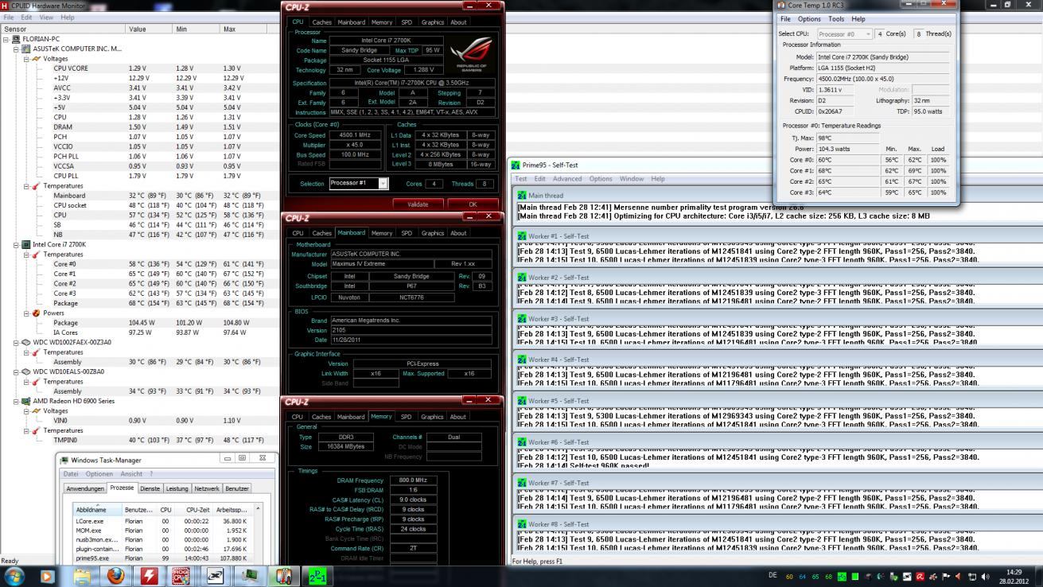This screenshot has width=1043, height=587.
Task: Click the OK button in CPU-Z
Action: (x=473, y=204)
